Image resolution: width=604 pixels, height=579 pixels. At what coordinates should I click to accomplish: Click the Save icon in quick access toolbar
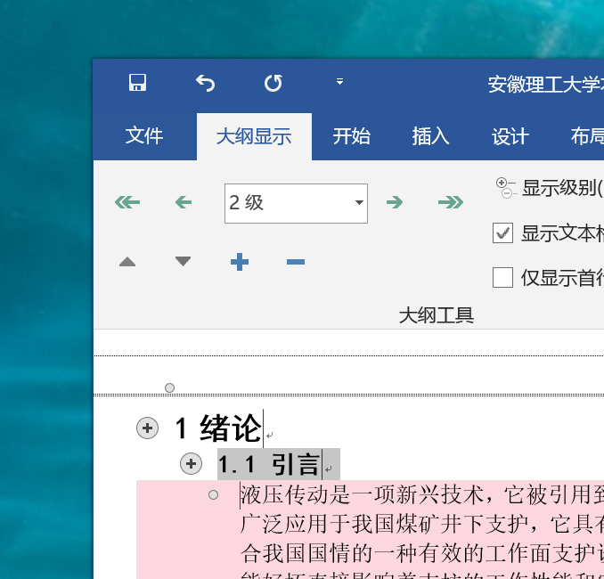click(x=137, y=83)
